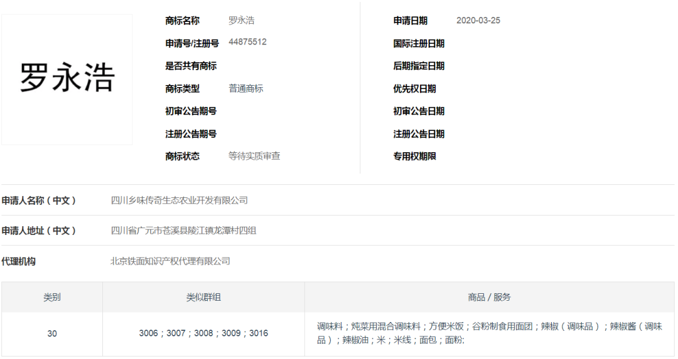The width and height of the screenshot is (678, 359).
Task: Click the 专用权期限 label
Action: [x=414, y=156]
